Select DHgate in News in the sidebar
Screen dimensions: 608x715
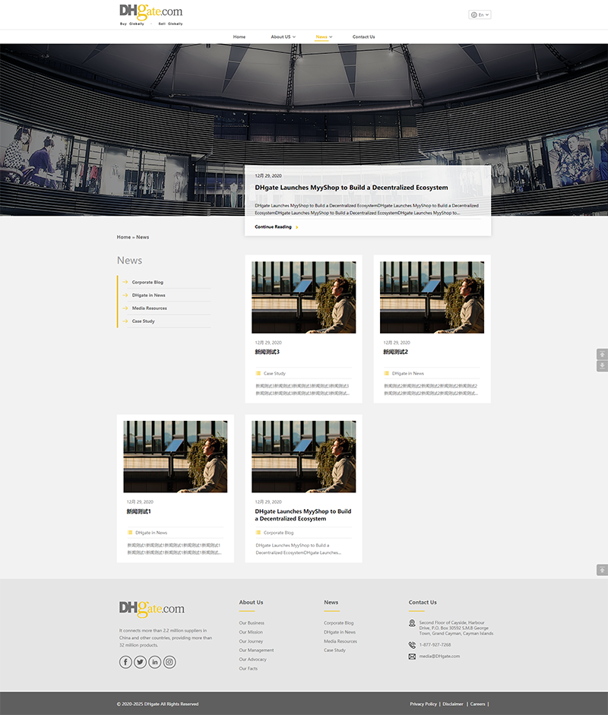point(149,295)
